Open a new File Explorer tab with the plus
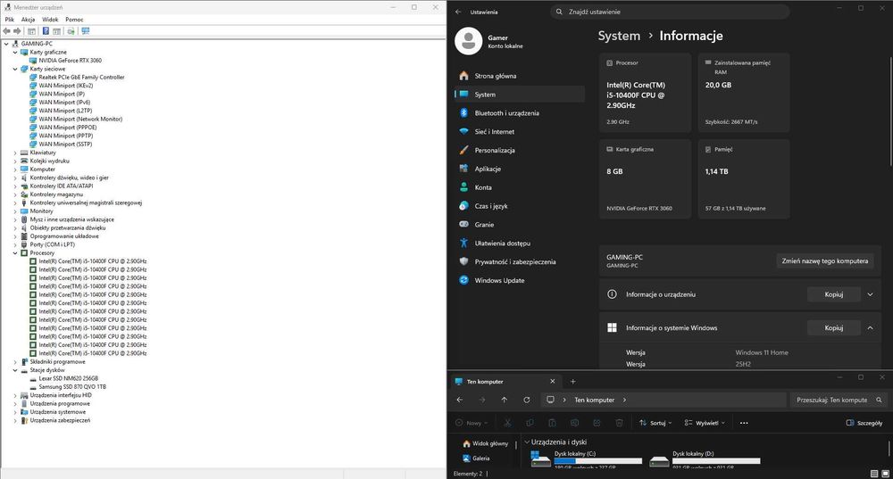 [x=573, y=382]
